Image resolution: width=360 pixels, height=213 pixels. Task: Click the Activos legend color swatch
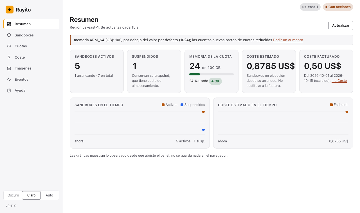(x=163, y=105)
